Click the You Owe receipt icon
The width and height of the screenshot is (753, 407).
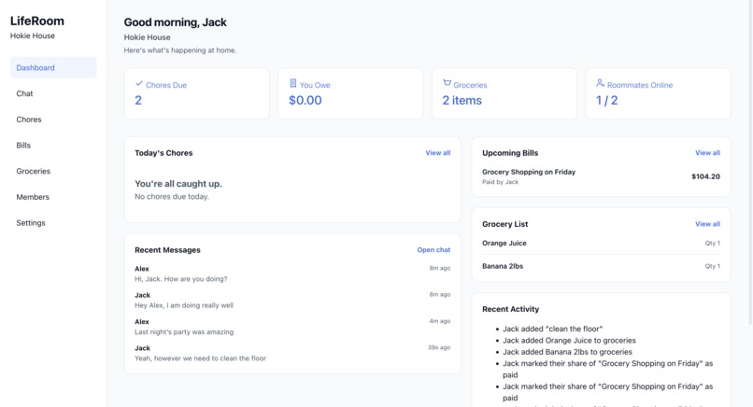[293, 83]
